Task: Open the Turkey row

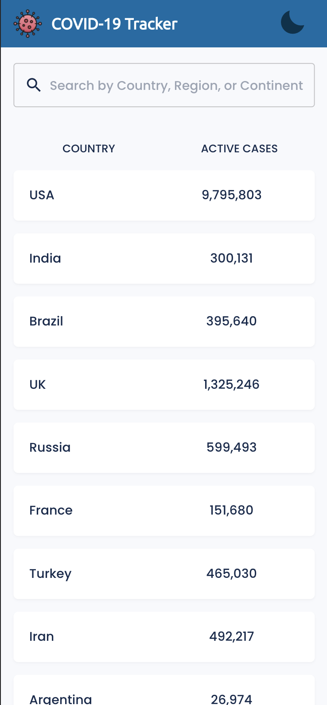Action: coord(164,574)
